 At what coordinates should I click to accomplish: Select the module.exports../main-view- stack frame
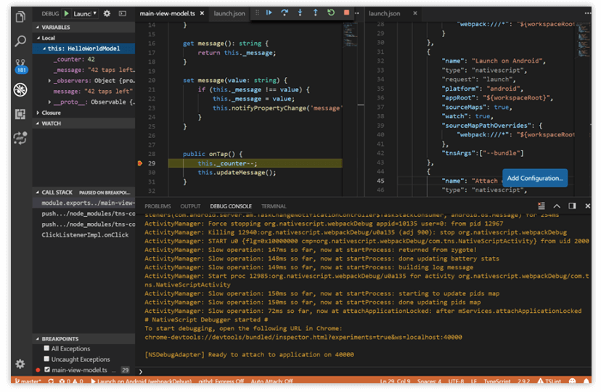pyautogui.click(x=83, y=203)
